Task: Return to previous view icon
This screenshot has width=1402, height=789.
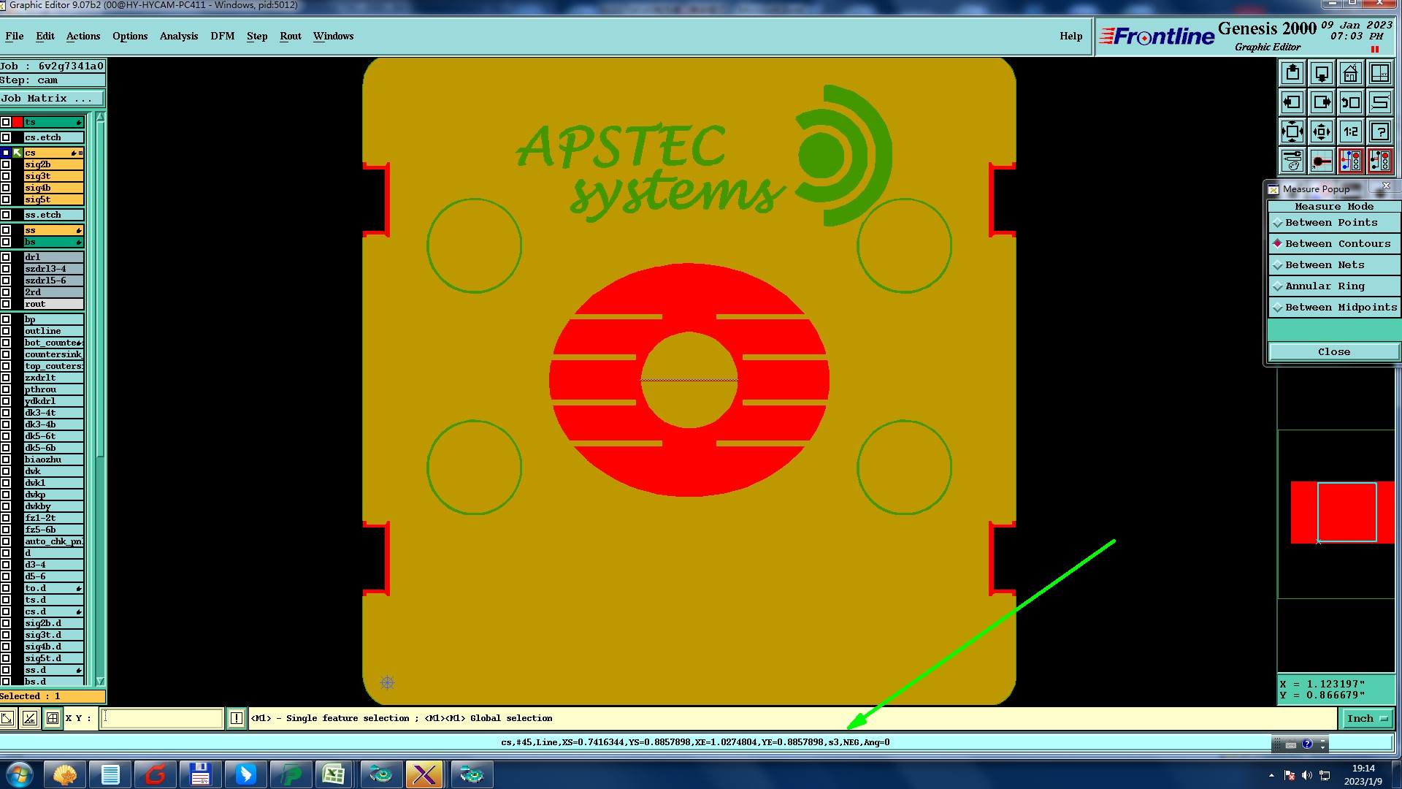Action: pyautogui.click(x=1351, y=102)
